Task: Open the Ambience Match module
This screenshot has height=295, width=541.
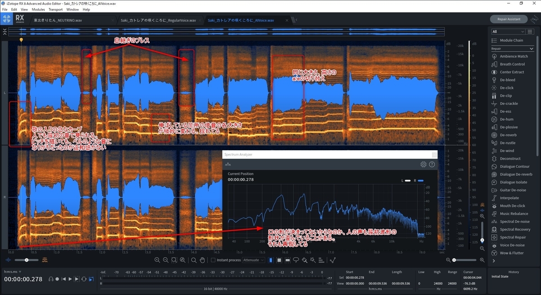Action: (x=509, y=56)
